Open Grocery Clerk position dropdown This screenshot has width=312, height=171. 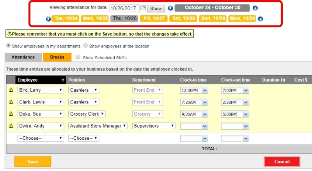click(x=87, y=114)
